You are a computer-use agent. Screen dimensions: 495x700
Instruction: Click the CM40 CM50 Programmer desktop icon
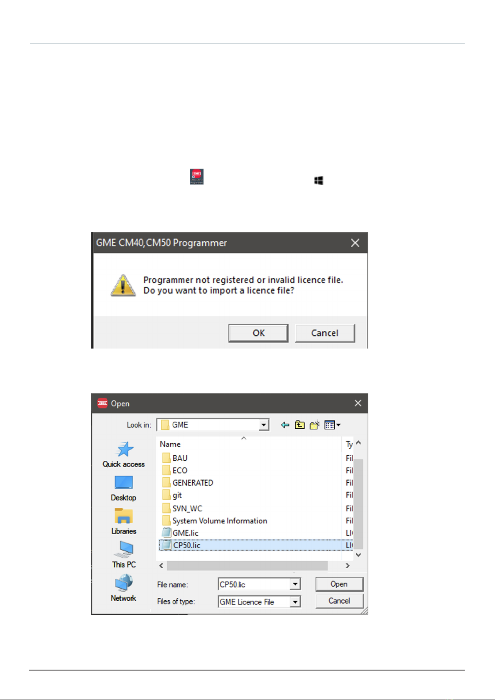coord(197,177)
